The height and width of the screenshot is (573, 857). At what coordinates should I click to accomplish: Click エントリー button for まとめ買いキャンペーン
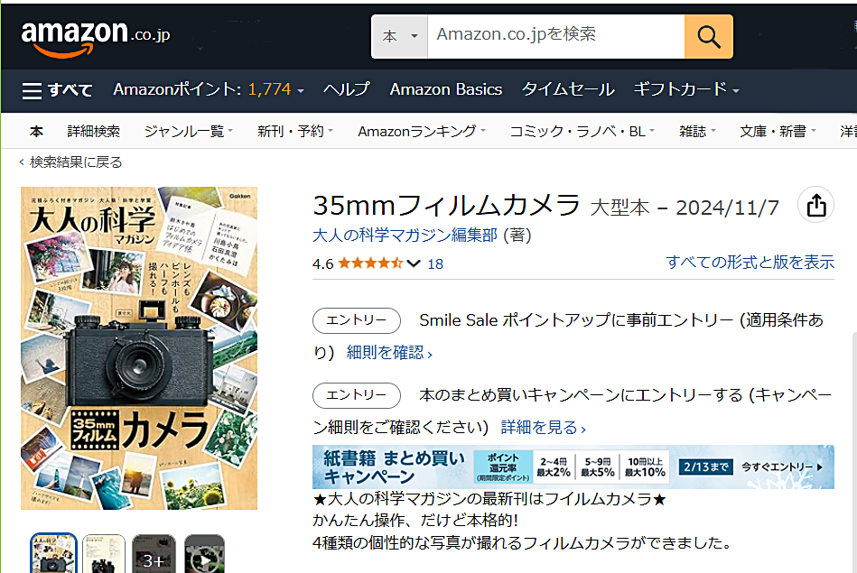357,395
